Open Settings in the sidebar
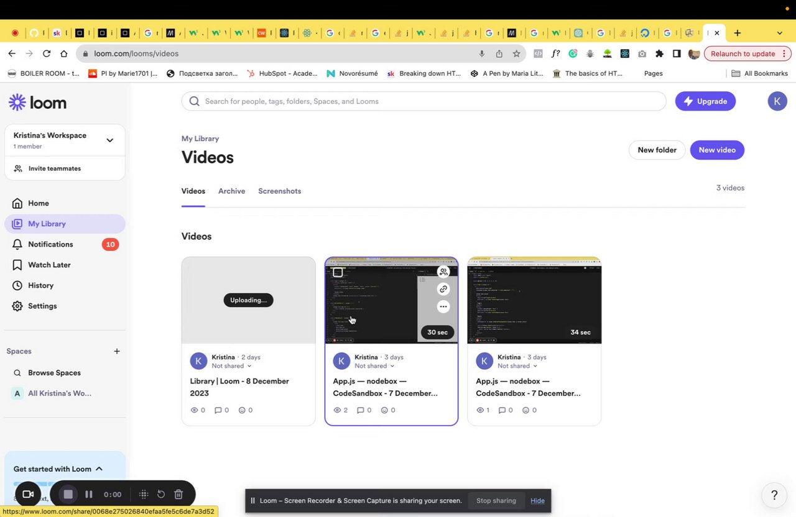The width and height of the screenshot is (796, 517). click(x=65, y=306)
